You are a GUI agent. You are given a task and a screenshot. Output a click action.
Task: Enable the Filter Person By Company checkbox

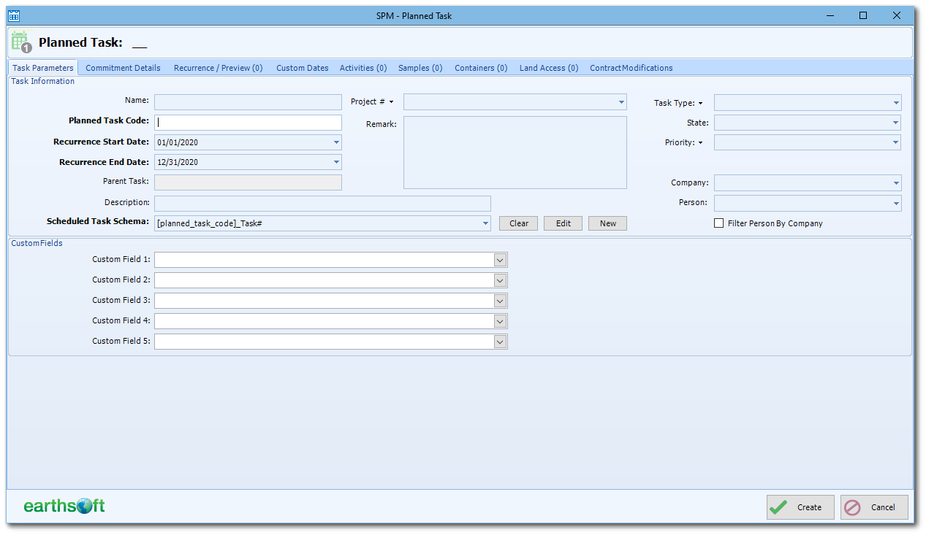[x=718, y=223]
